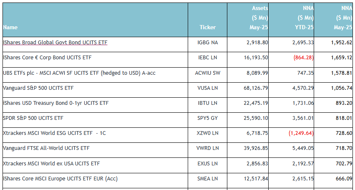Click the IGBG NA ticker cell
This screenshot has width=355, height=190.
[207, 43]
